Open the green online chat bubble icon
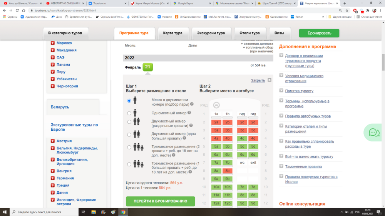This screenshot has width=385, height=216. point(374,132)
